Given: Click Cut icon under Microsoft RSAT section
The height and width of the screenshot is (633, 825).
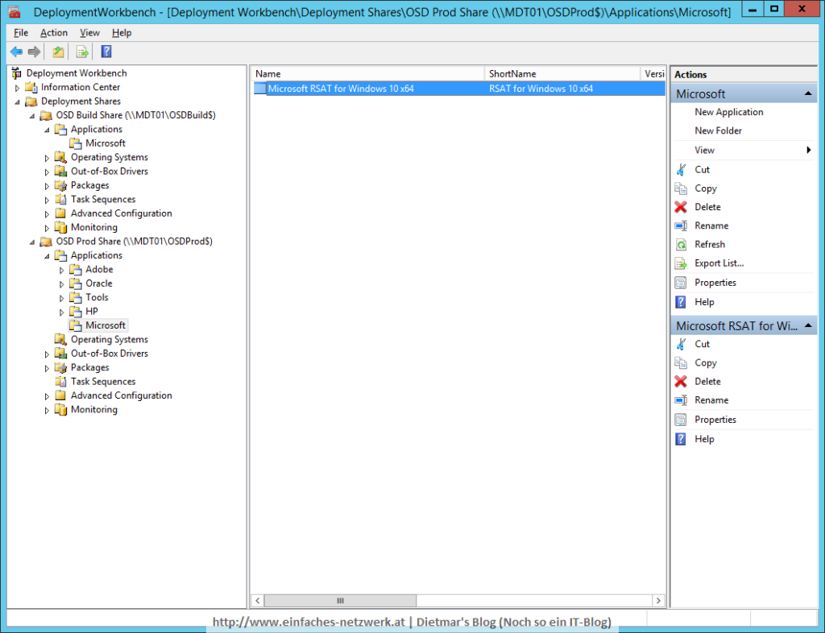Looking at the screenshot, I should click(681, 344).
